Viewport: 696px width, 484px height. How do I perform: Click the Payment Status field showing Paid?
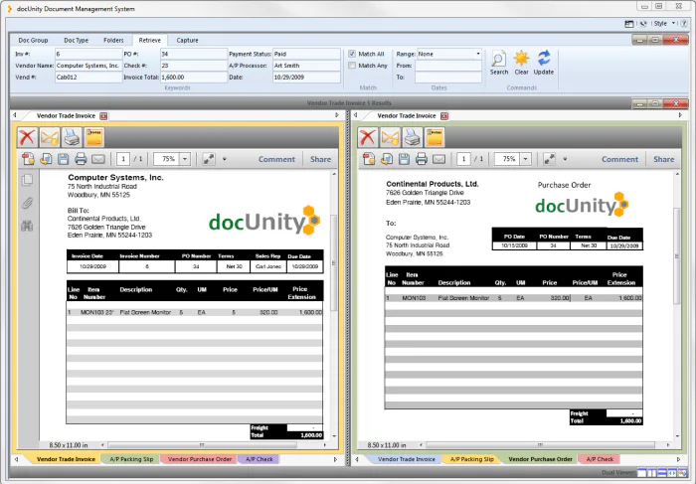[306, 54]
